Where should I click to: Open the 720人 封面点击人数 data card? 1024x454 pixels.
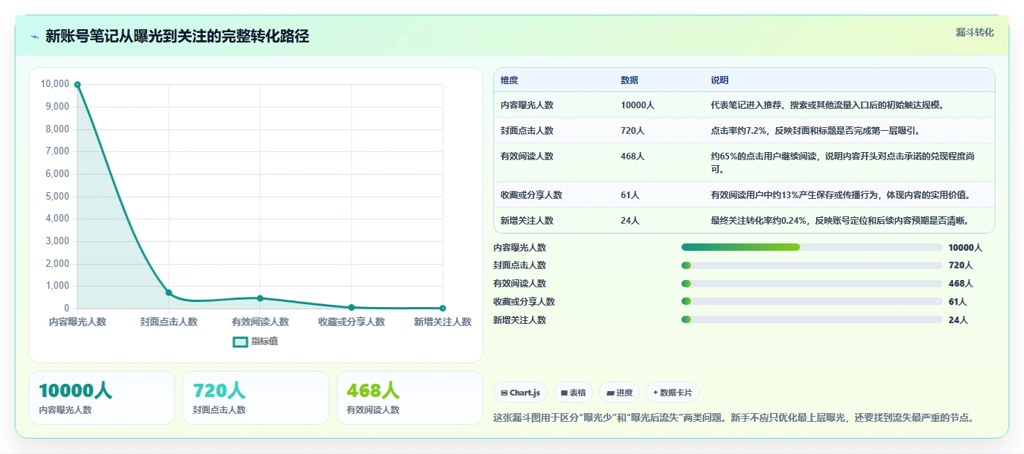[255, 398]
